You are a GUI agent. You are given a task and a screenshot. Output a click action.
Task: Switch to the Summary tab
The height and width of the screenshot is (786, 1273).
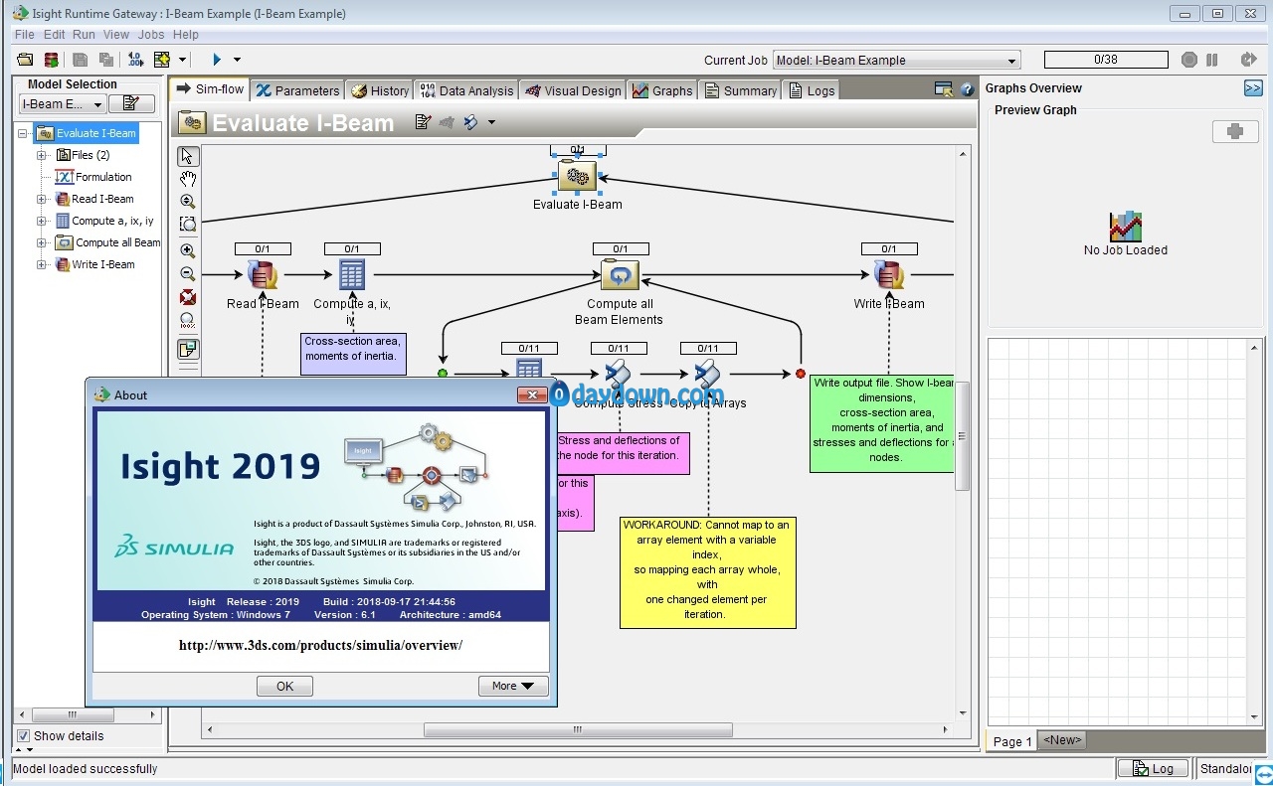click(741, 90)
